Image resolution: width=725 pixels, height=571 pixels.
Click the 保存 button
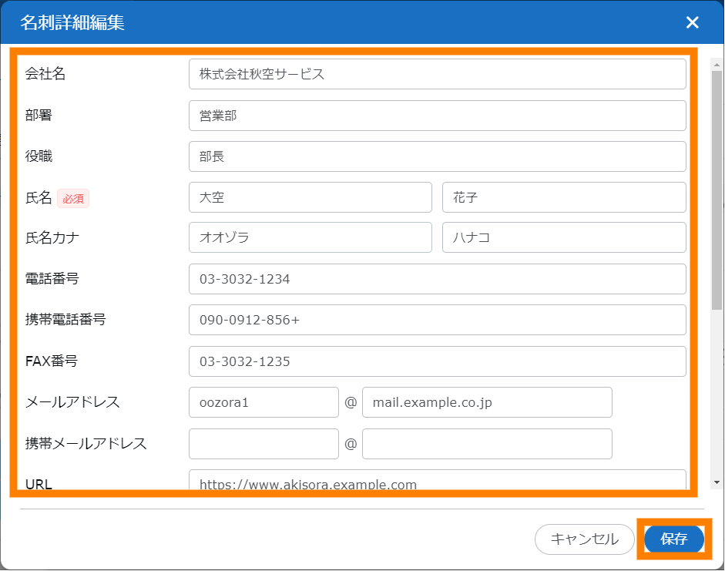[673, 539]
